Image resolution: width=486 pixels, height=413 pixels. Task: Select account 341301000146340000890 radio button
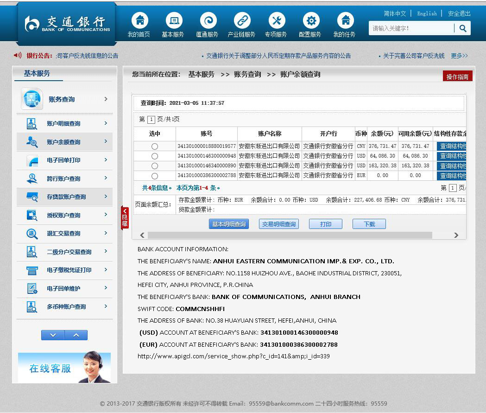[x=155, y=166]
